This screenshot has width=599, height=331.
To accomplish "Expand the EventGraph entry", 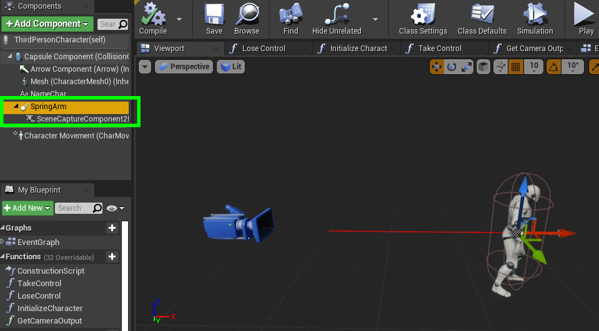I will tap(2, 241).
